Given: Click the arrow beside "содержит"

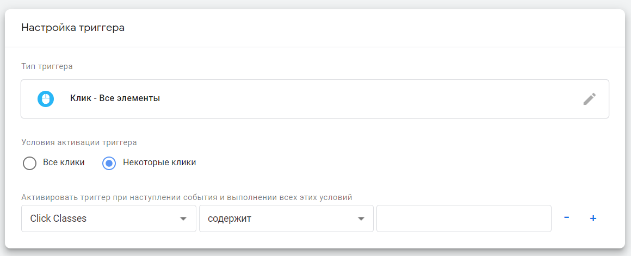Looking at the screenshot, I should (361, 218).
